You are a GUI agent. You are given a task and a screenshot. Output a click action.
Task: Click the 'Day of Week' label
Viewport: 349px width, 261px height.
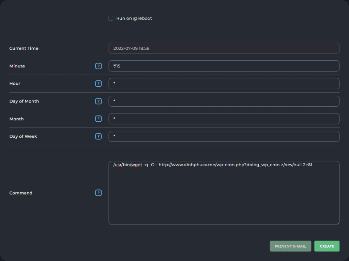pyautogui.click(x=23, y=136)
